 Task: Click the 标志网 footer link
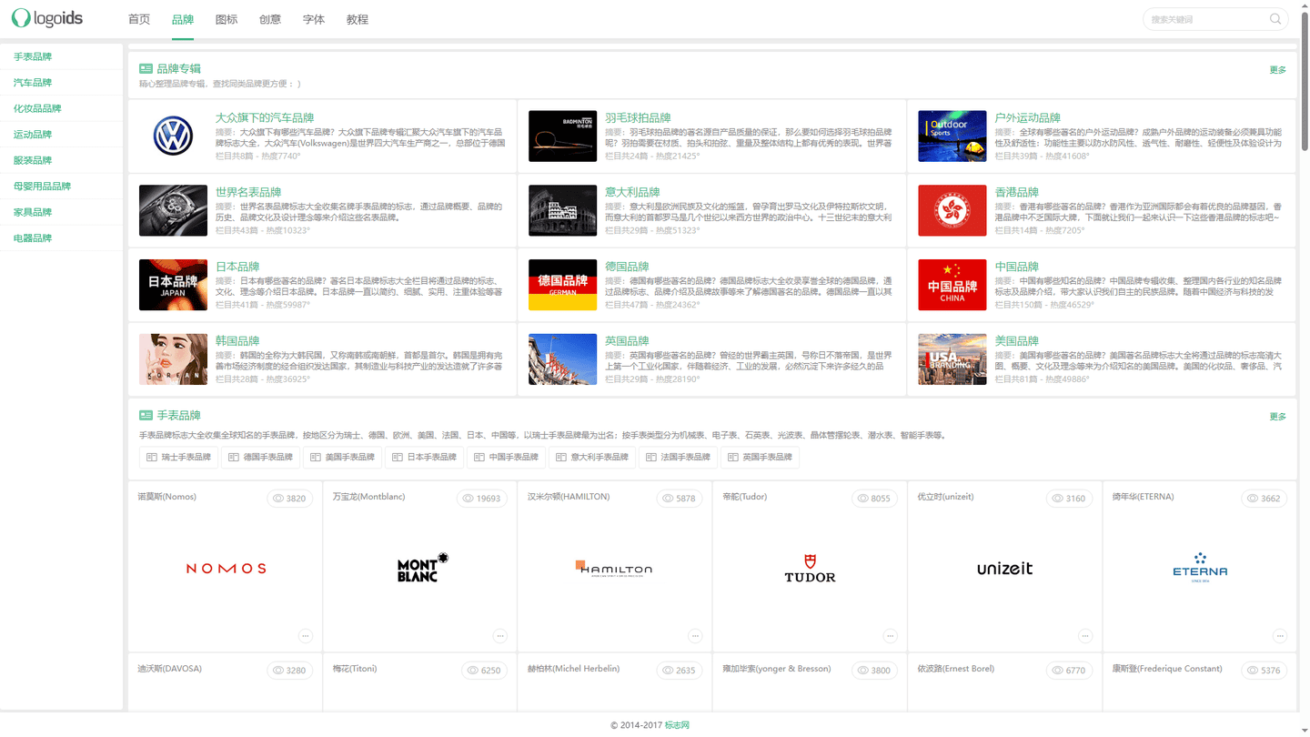(677, 725)
